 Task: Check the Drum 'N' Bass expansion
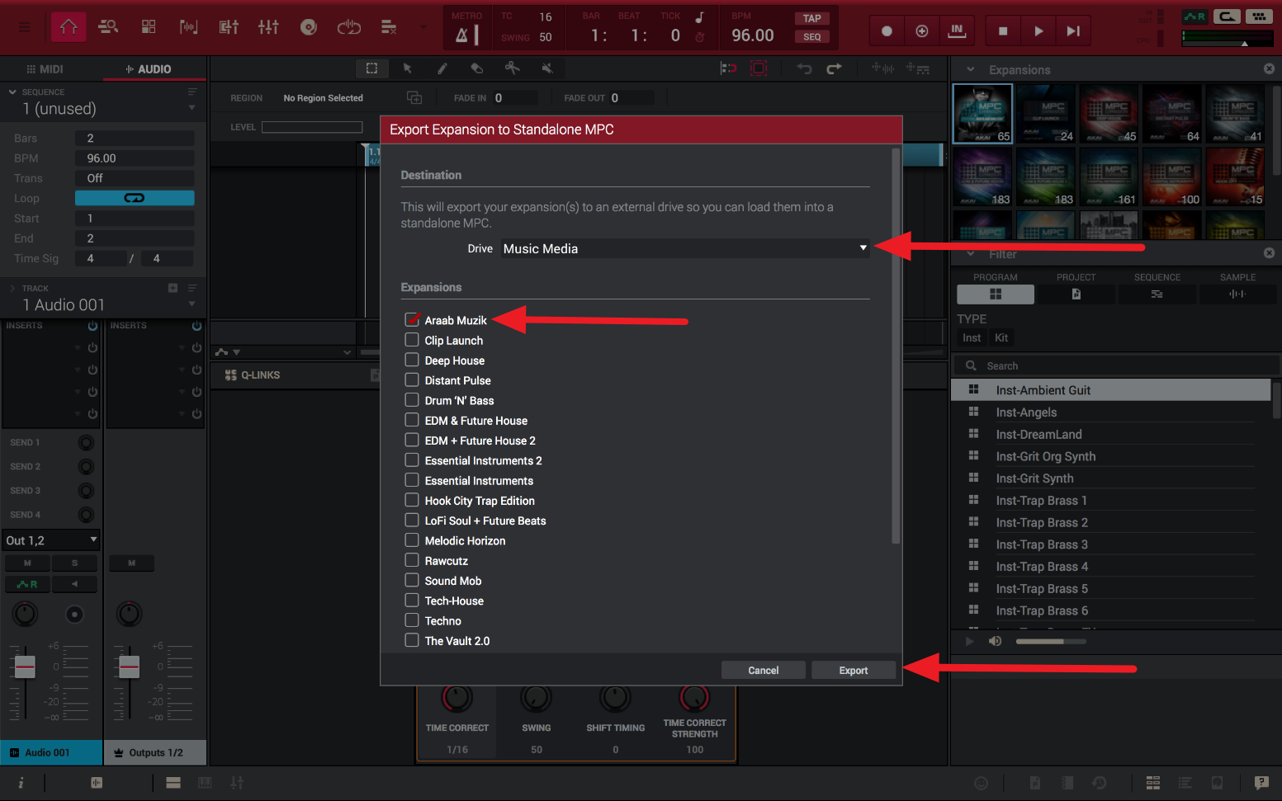click(x=412, y=400)
